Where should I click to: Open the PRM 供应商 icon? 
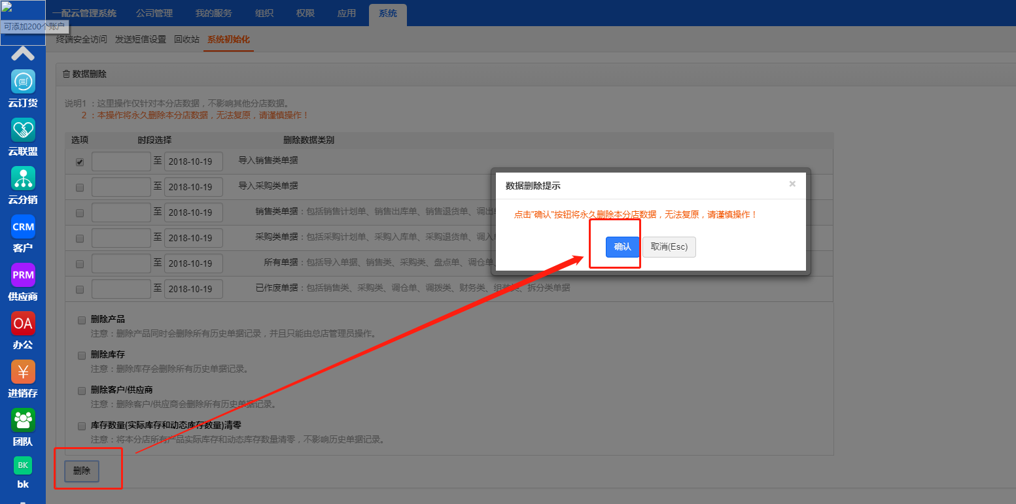23,275
